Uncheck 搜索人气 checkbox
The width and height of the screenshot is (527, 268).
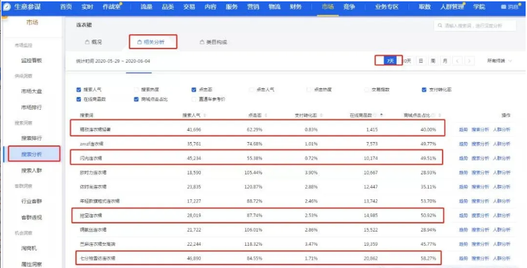(x=79, y=90)
